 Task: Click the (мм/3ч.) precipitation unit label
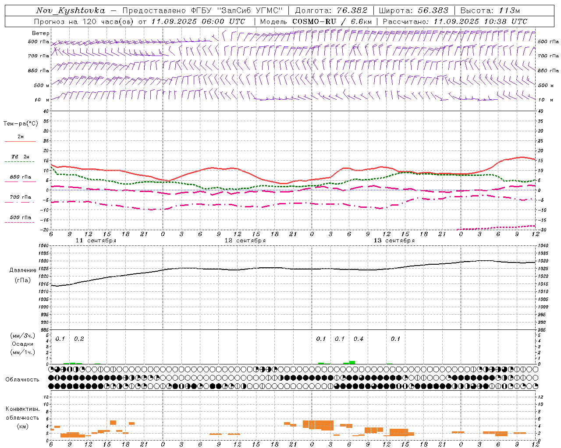point(23,336)
